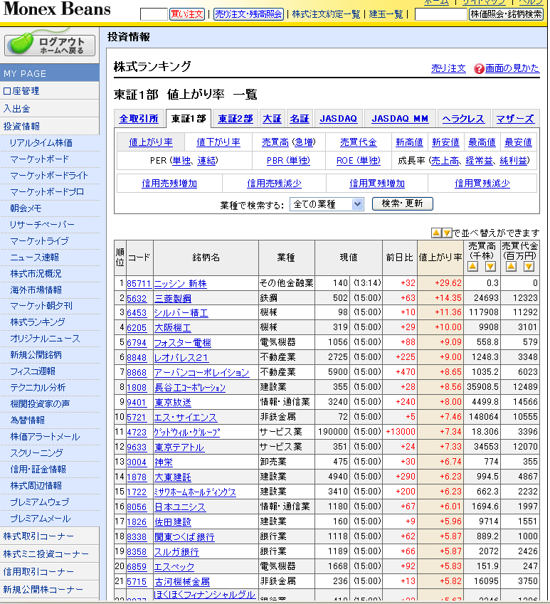Screen dimensions: 550x604
Task: Click the 売り注文 link near the page title
Action: point(448,68)
